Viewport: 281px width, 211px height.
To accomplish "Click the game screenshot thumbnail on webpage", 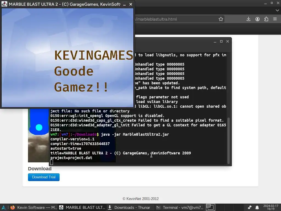I will coord(38,135).
